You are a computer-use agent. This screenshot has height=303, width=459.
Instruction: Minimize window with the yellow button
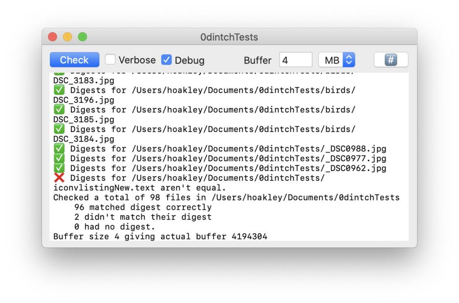point(67,37)
